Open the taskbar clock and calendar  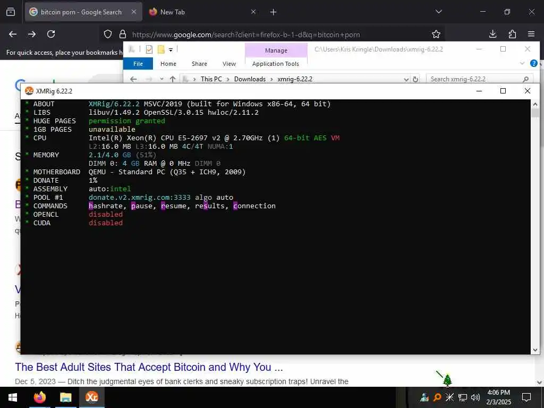pos(498,397)
